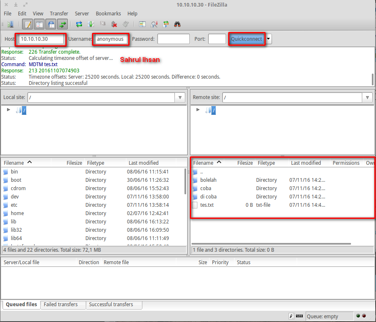Open the Help menu
The image size is (376, 322).
tap(132, 14)
